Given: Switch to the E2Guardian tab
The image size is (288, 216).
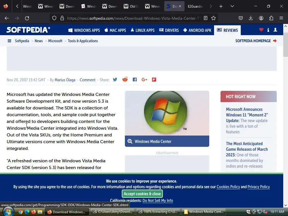Looking at the screenshot, I should pos(195,6).
